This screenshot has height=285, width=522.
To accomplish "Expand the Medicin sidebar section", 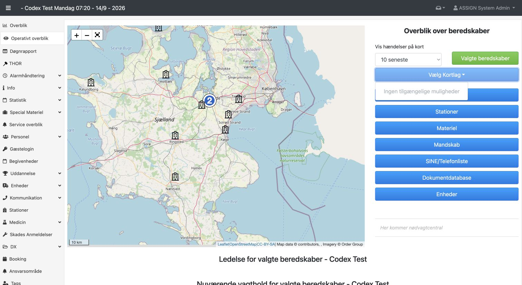I will (x=32, y=222).
